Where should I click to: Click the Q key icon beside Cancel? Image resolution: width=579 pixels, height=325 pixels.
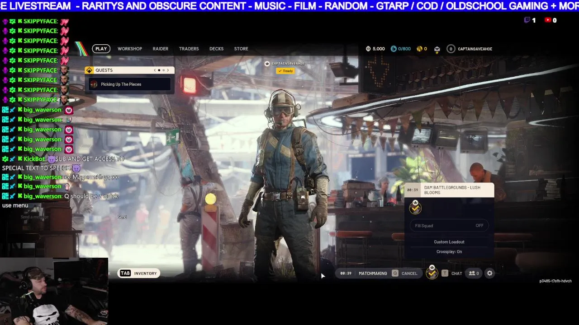click(395, 274)
